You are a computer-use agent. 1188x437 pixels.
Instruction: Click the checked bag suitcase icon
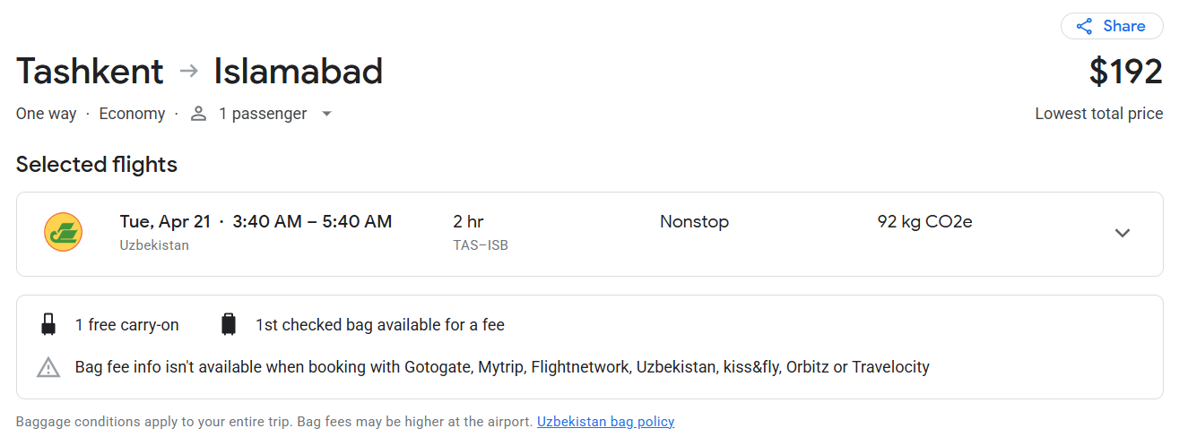[x=229, y=324]
